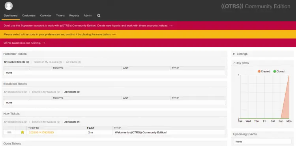
Task: Select Escalated Tickets 'Tickets in My Queues' filter
Action: point(46,92)
